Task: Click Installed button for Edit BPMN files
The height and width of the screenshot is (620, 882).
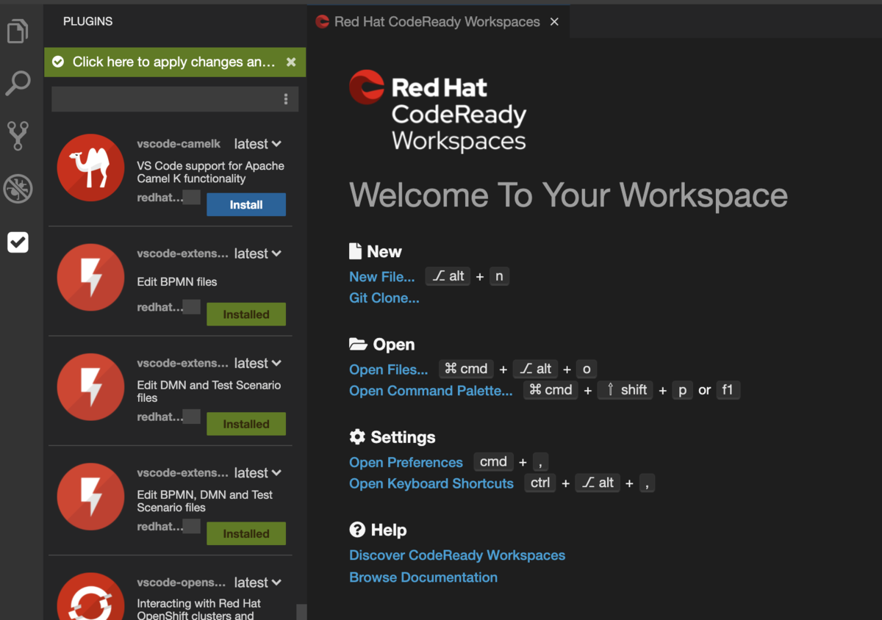Action: point(246,314)
